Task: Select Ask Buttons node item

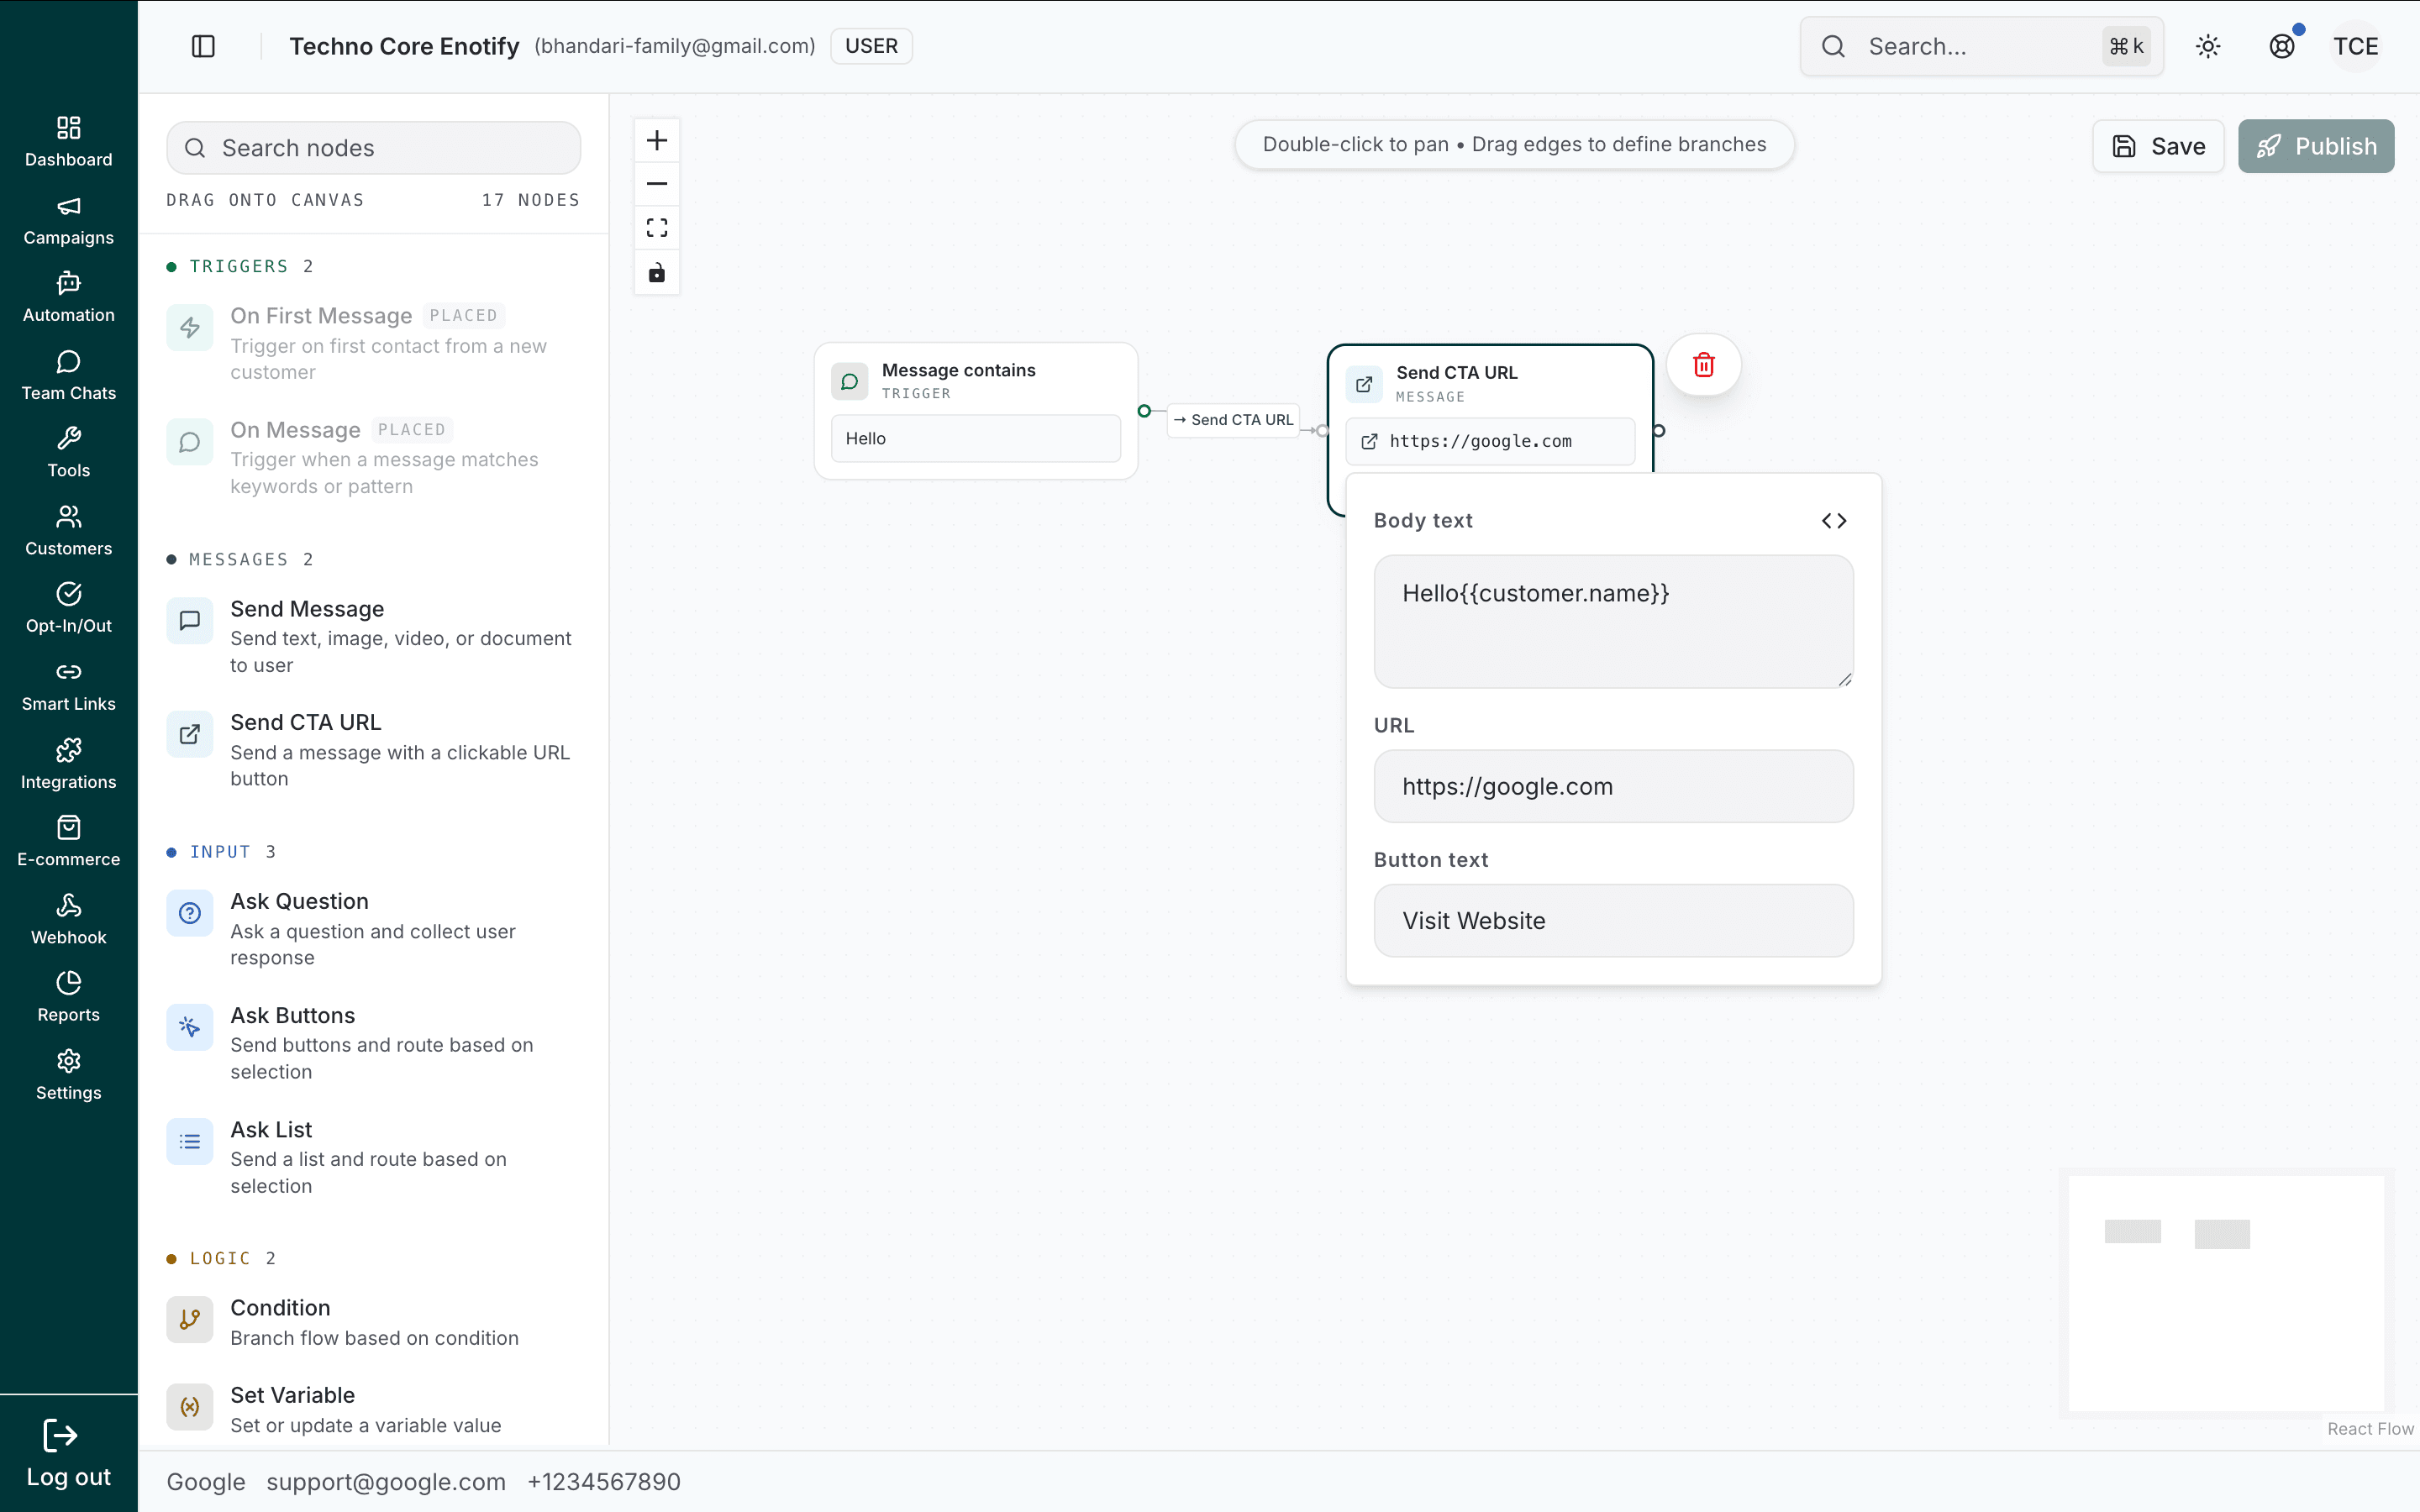Action: (373, 1043)
